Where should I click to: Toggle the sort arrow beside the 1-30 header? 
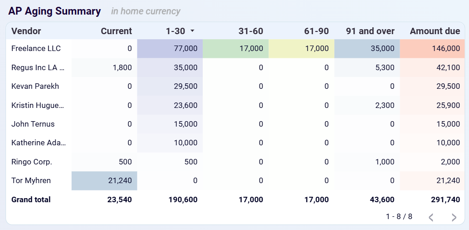click(192, 31)
